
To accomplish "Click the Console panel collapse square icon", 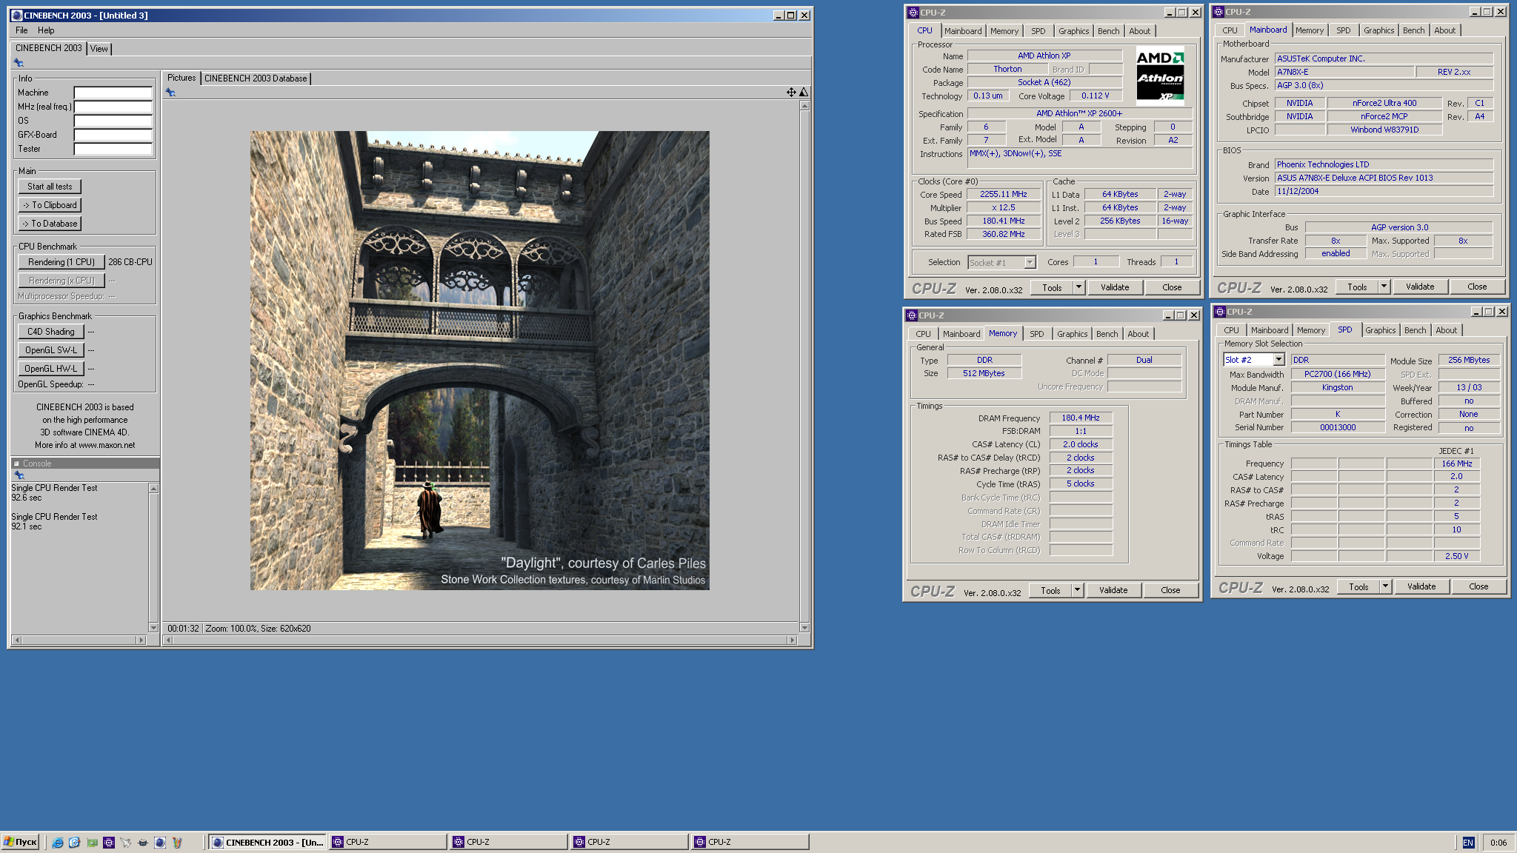I will point(16,464).
